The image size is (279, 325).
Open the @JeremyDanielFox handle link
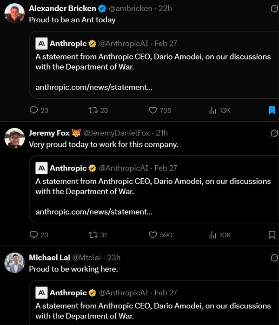(x=116, y=133)
